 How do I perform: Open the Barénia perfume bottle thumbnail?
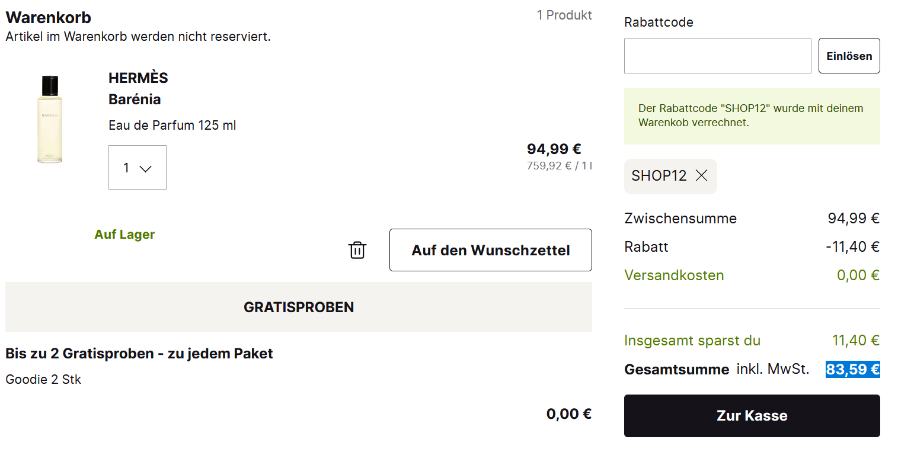pyautogui.click(x=49, y=120)
